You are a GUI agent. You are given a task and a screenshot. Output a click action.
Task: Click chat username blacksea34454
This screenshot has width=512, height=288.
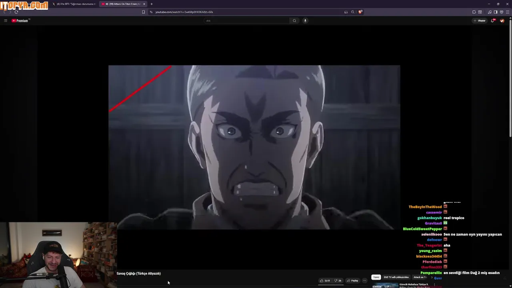click(429, 256)
